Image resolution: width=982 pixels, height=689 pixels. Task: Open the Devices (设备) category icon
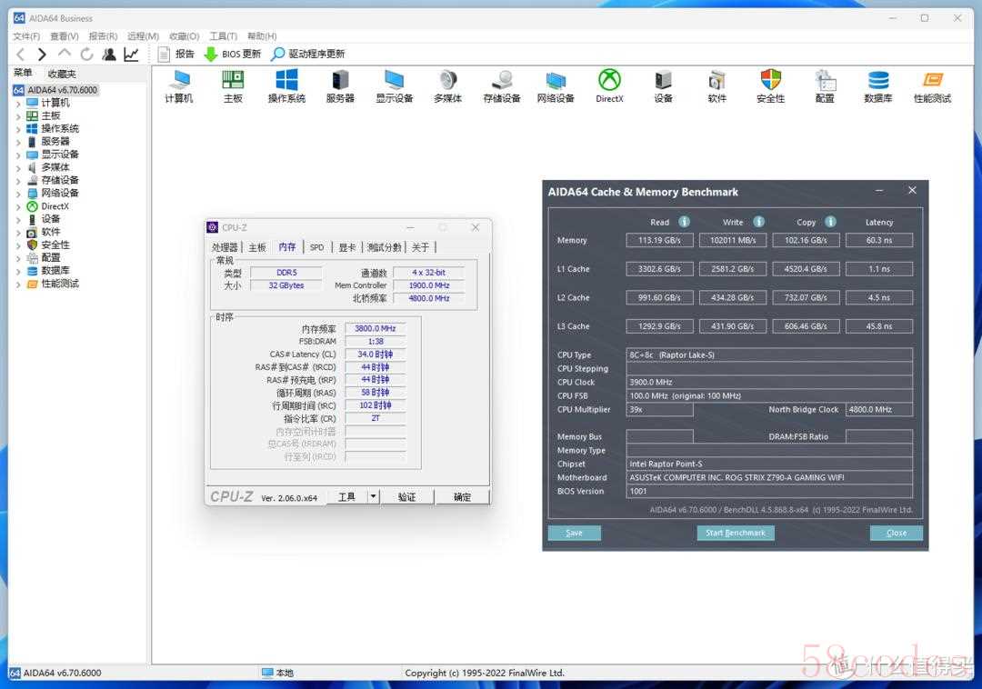point(663,86)
